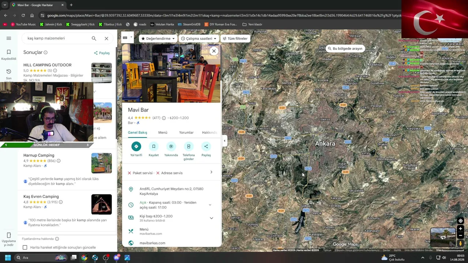Expand Mavi Bar opening hours
468x263 pixels.
tap(210, 205)
